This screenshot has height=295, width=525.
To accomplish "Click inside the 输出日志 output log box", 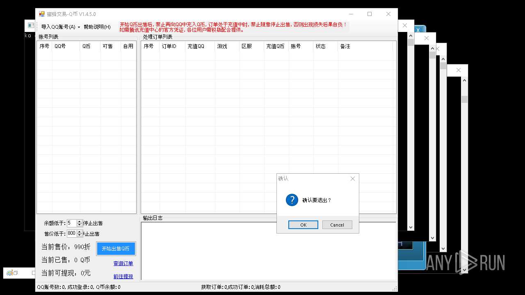I will tap(269, 251).
